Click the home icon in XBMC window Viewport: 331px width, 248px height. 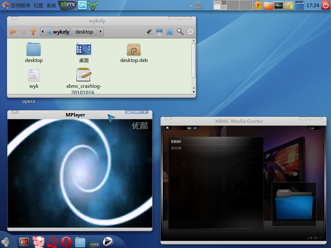(x=167, y=128)
